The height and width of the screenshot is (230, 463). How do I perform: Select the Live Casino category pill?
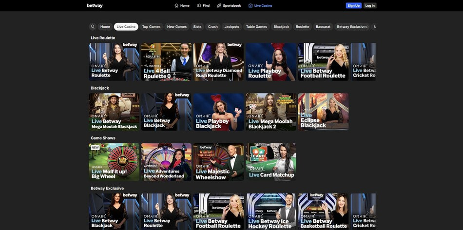tap(126, 27)
